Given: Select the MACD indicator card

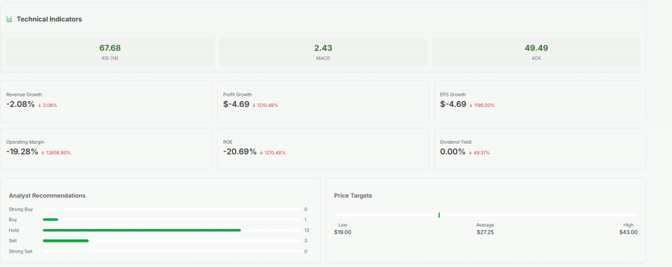Looking at the screenshot, I should point(322,52).
